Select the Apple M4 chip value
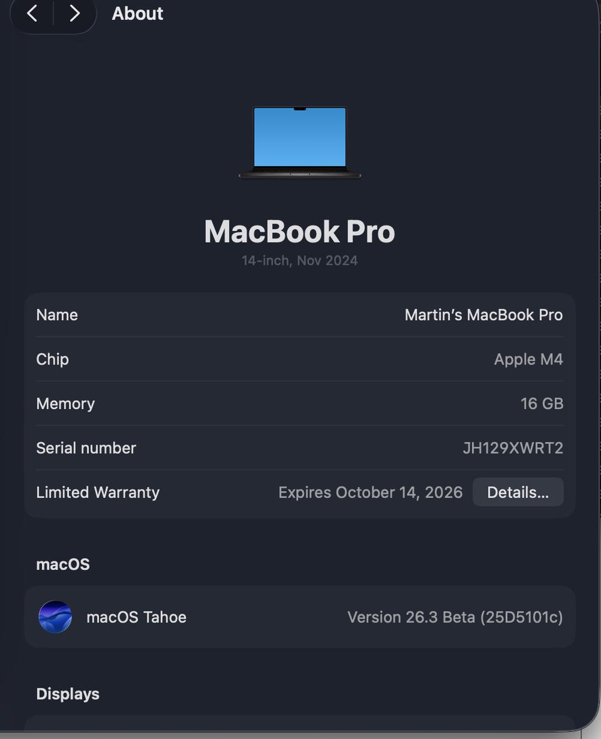 [528, 359]
